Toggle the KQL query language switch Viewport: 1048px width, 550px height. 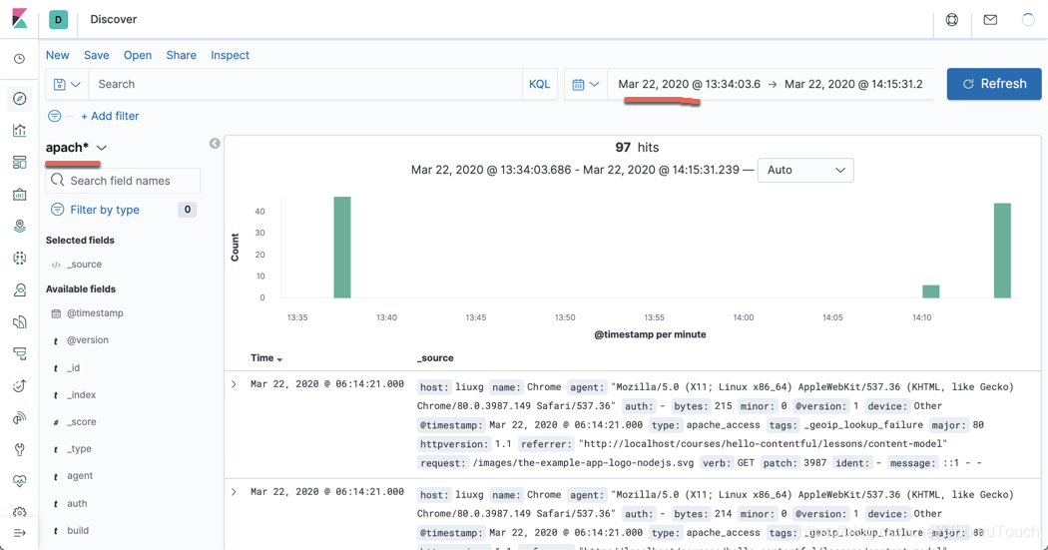coord(539,84)
